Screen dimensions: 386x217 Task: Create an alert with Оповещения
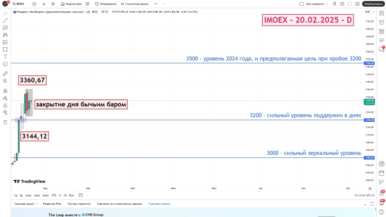pos(105,4)
